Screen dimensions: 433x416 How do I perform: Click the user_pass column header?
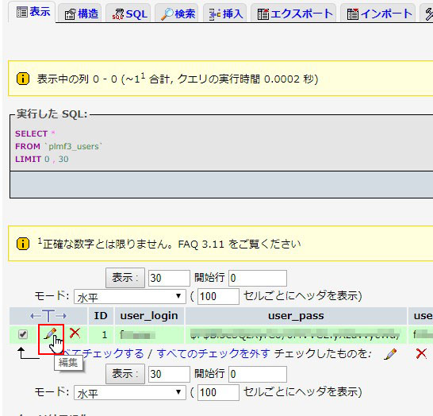tap(296, 316)
